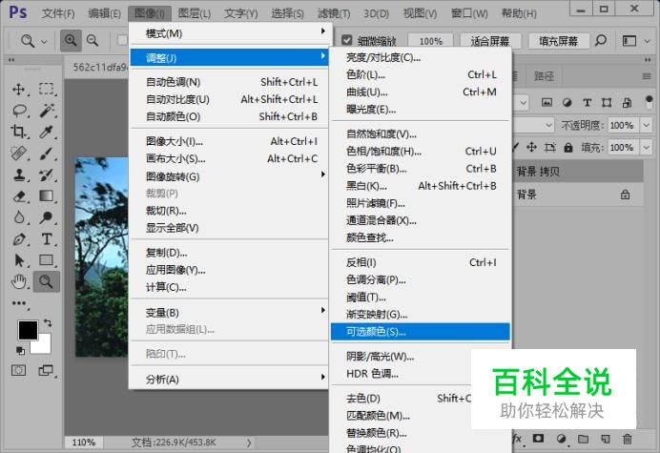The width and height of the screenshot is (660, 453).
Task: Click the white background color swatch
Action: coord(44,346)
